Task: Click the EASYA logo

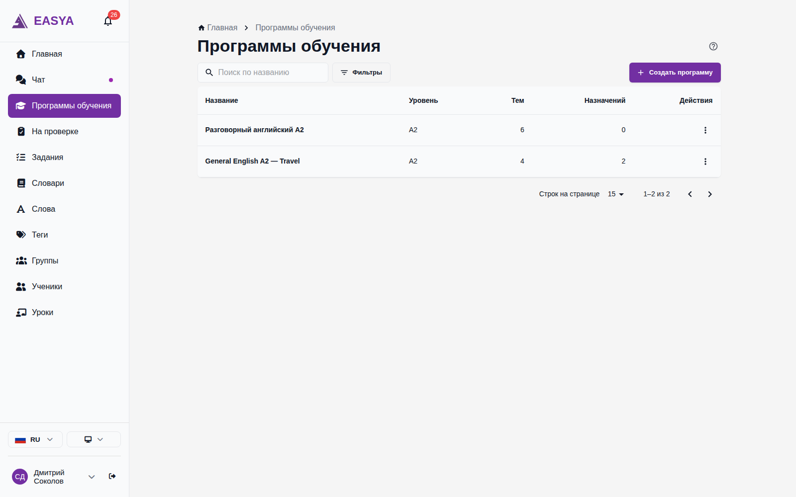Action: tap(43, 21)
